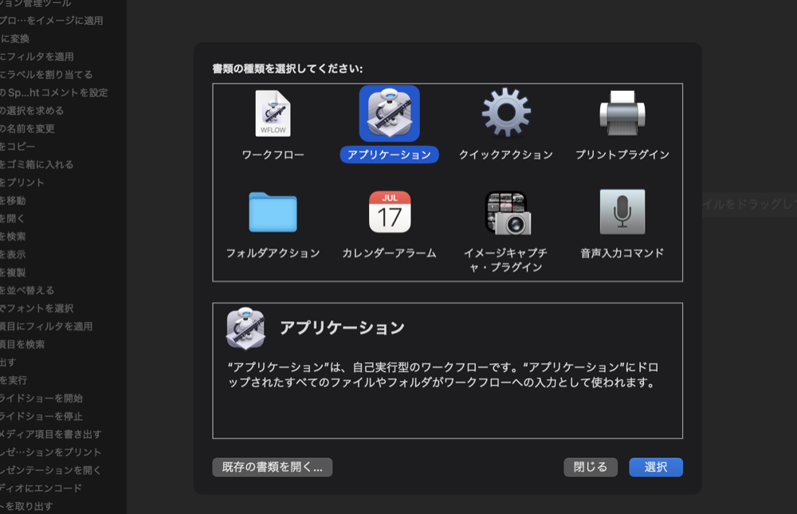Select the Dictation Command microphone icon
797x514 pixels.
(x=623, y=214)
